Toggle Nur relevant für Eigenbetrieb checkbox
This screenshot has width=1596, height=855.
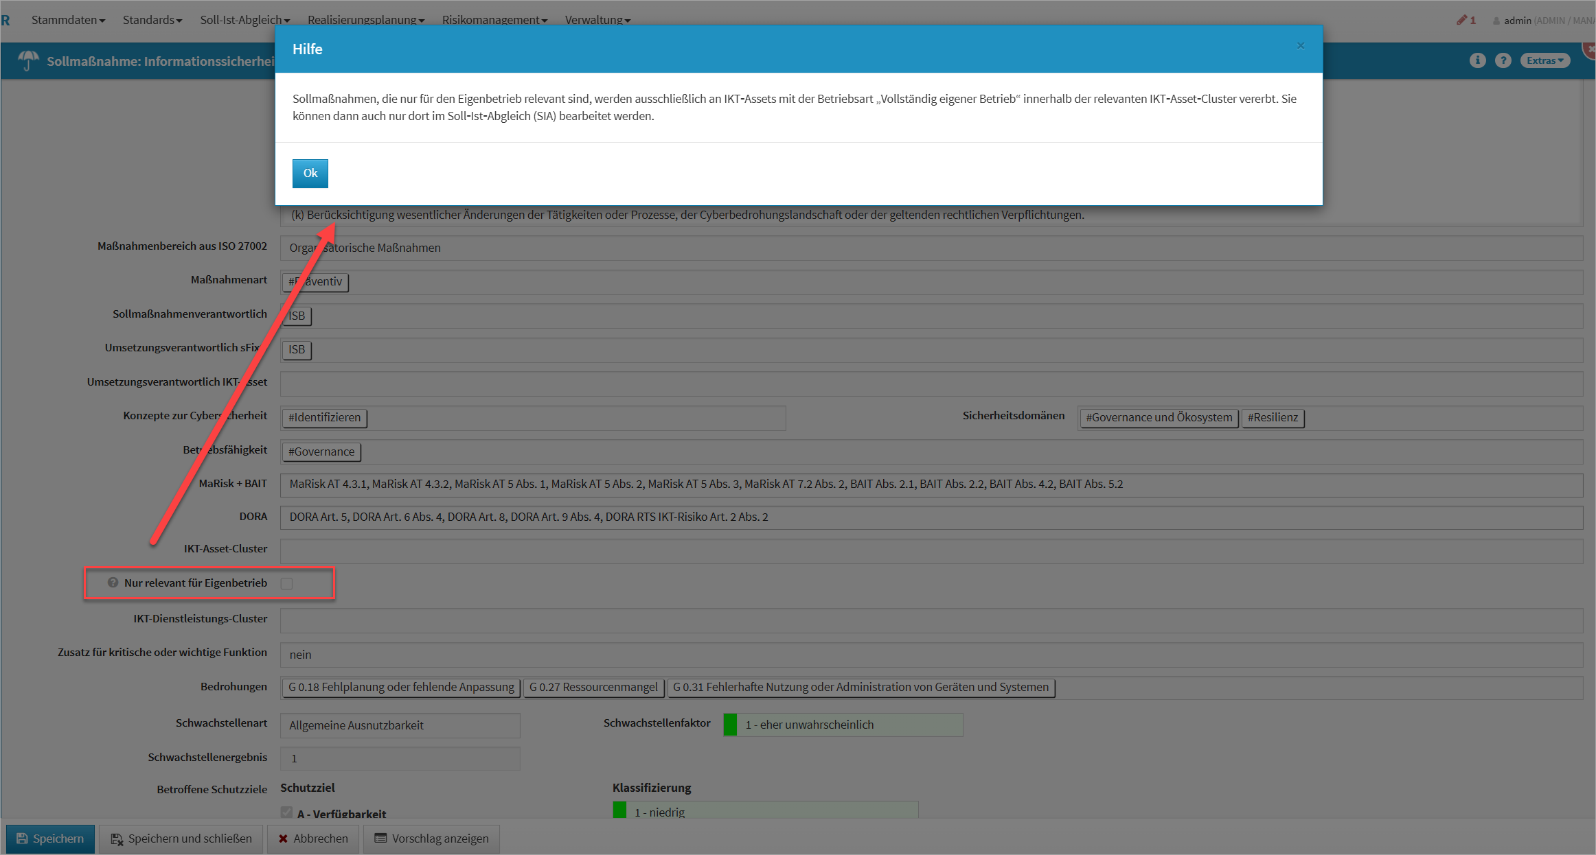[287, 583]
